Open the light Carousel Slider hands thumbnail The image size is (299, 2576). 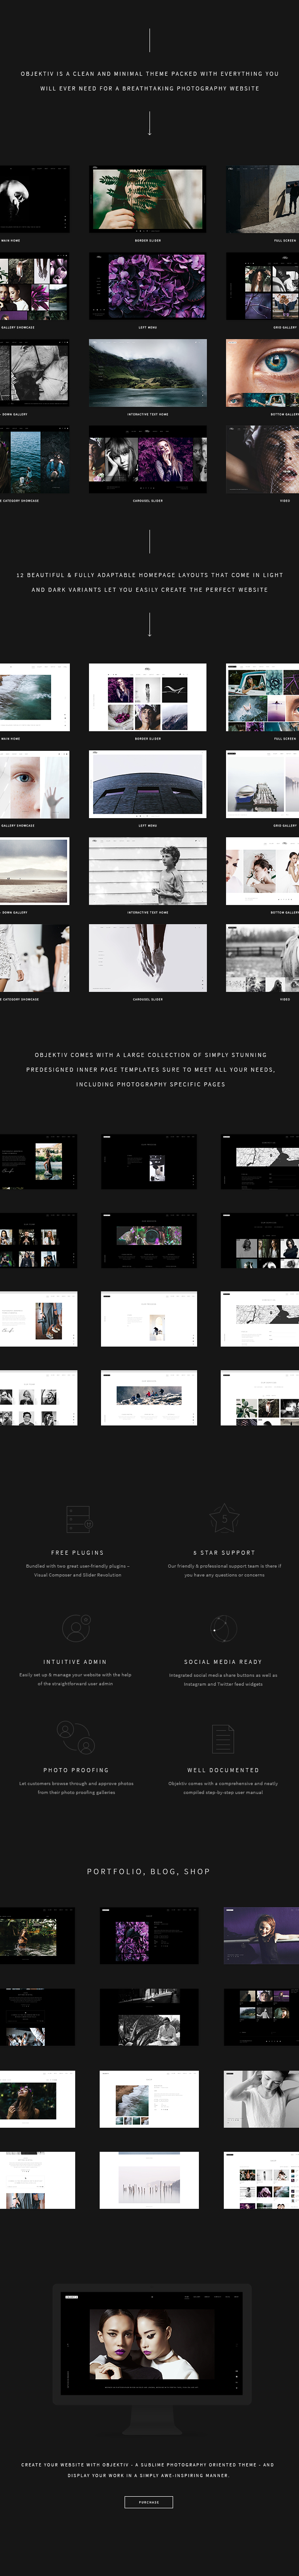[x=148, y=958]
